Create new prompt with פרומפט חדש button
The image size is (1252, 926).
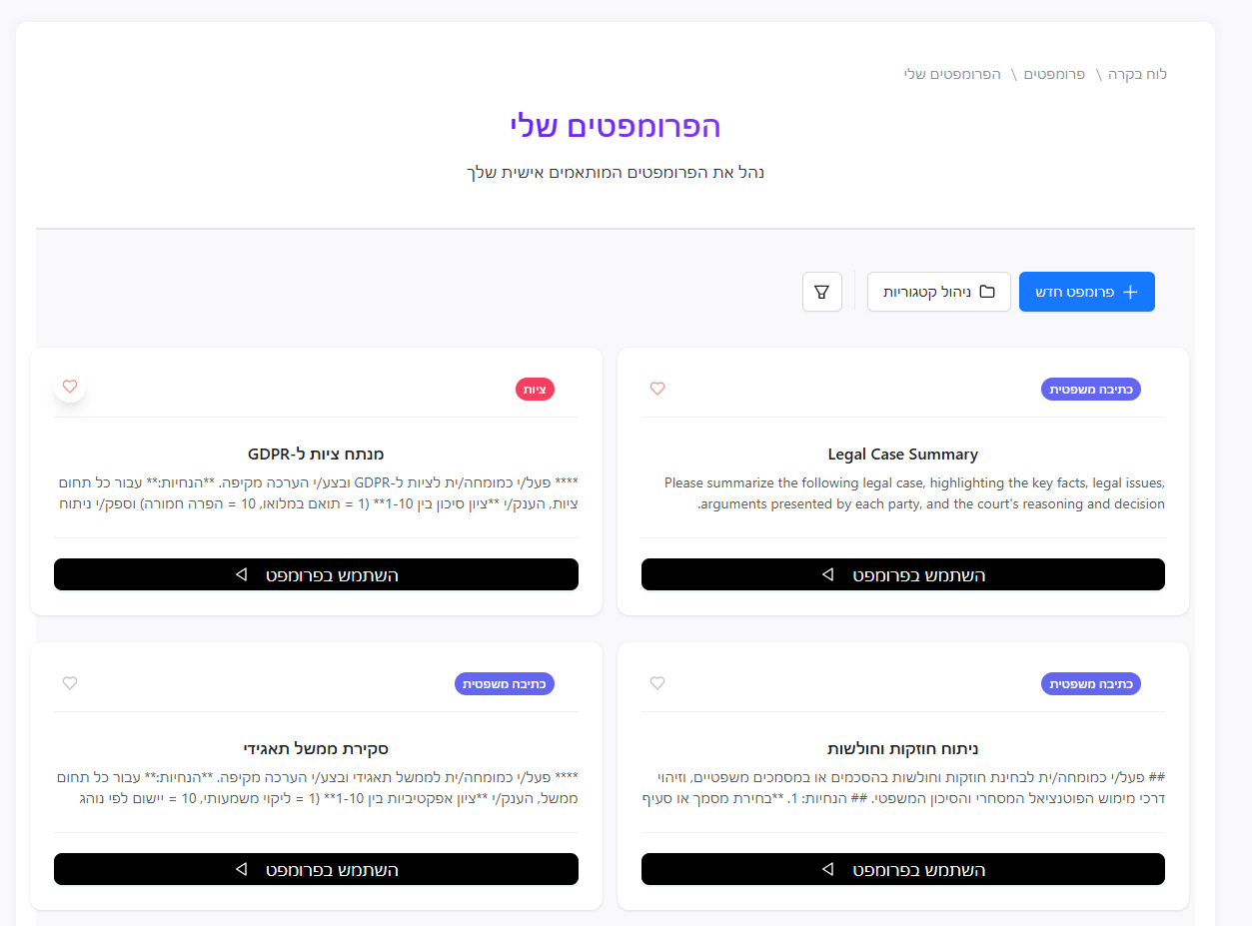point(1086,292)
